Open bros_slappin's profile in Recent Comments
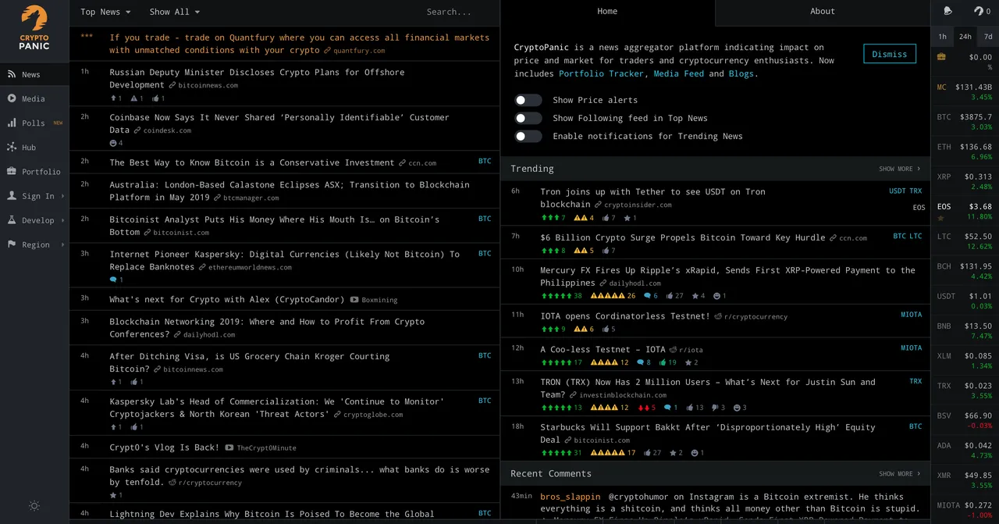This screenshot has width=999, height=524. tap(571, 496)
